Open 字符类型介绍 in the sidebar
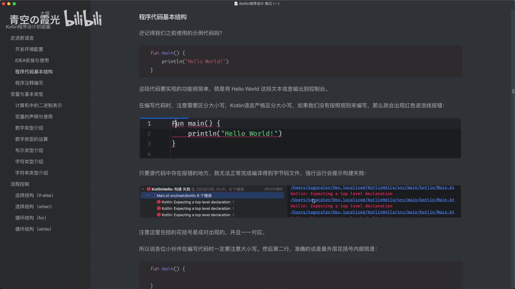515x289 pixels. (29, 162)
